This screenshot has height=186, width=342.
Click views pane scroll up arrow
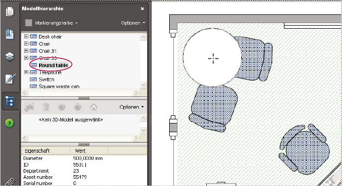tap(143, 118)
